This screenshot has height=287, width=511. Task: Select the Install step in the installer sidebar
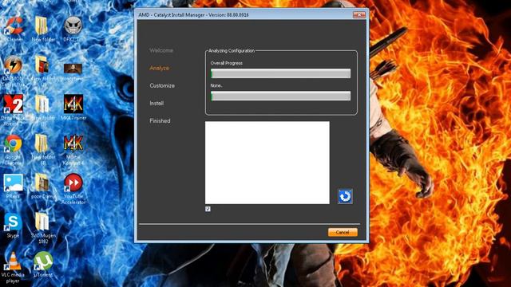pos(156,103)
